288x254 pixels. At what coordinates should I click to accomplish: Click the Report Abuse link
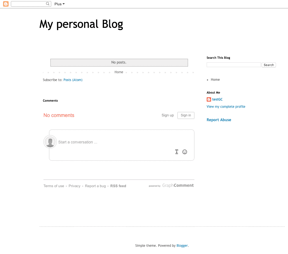pyautogui.click(x=219, y=120)
